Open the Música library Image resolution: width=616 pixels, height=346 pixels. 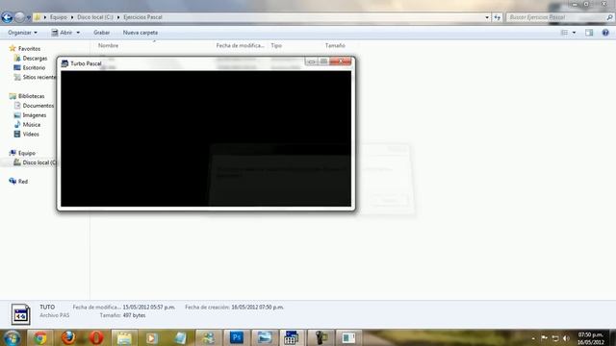point(32,125)
